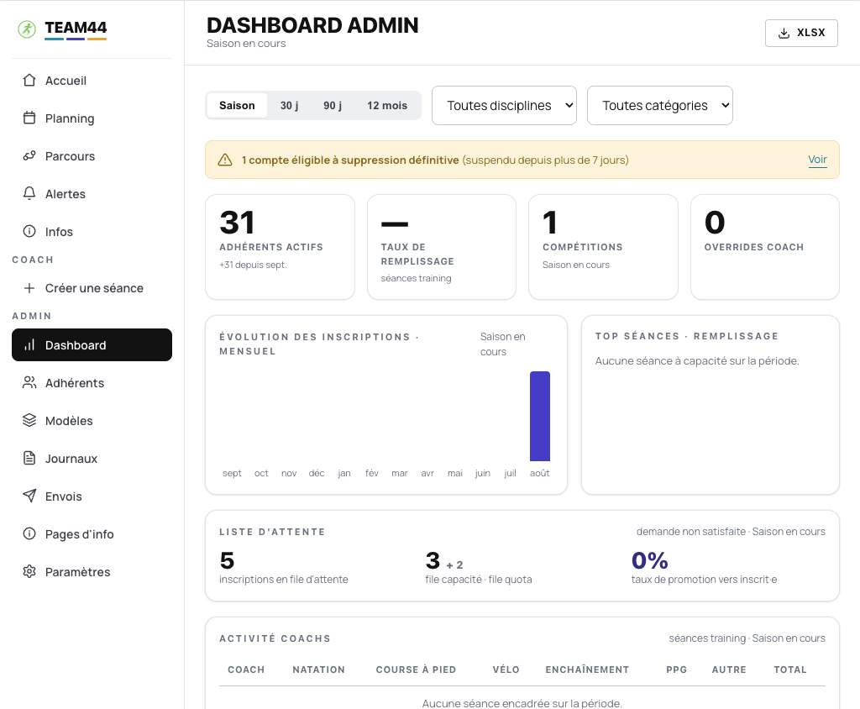This screenshot has height=709, width=860.
Task: Click the 'sept' month label on chart
Action: click(x=232, y=473)
